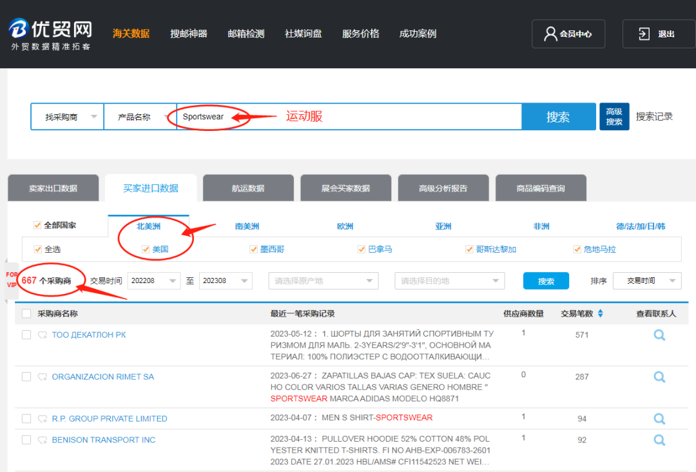Click magnifier icon for R.P. GROUP PRIVATE LIMITED

659,418
